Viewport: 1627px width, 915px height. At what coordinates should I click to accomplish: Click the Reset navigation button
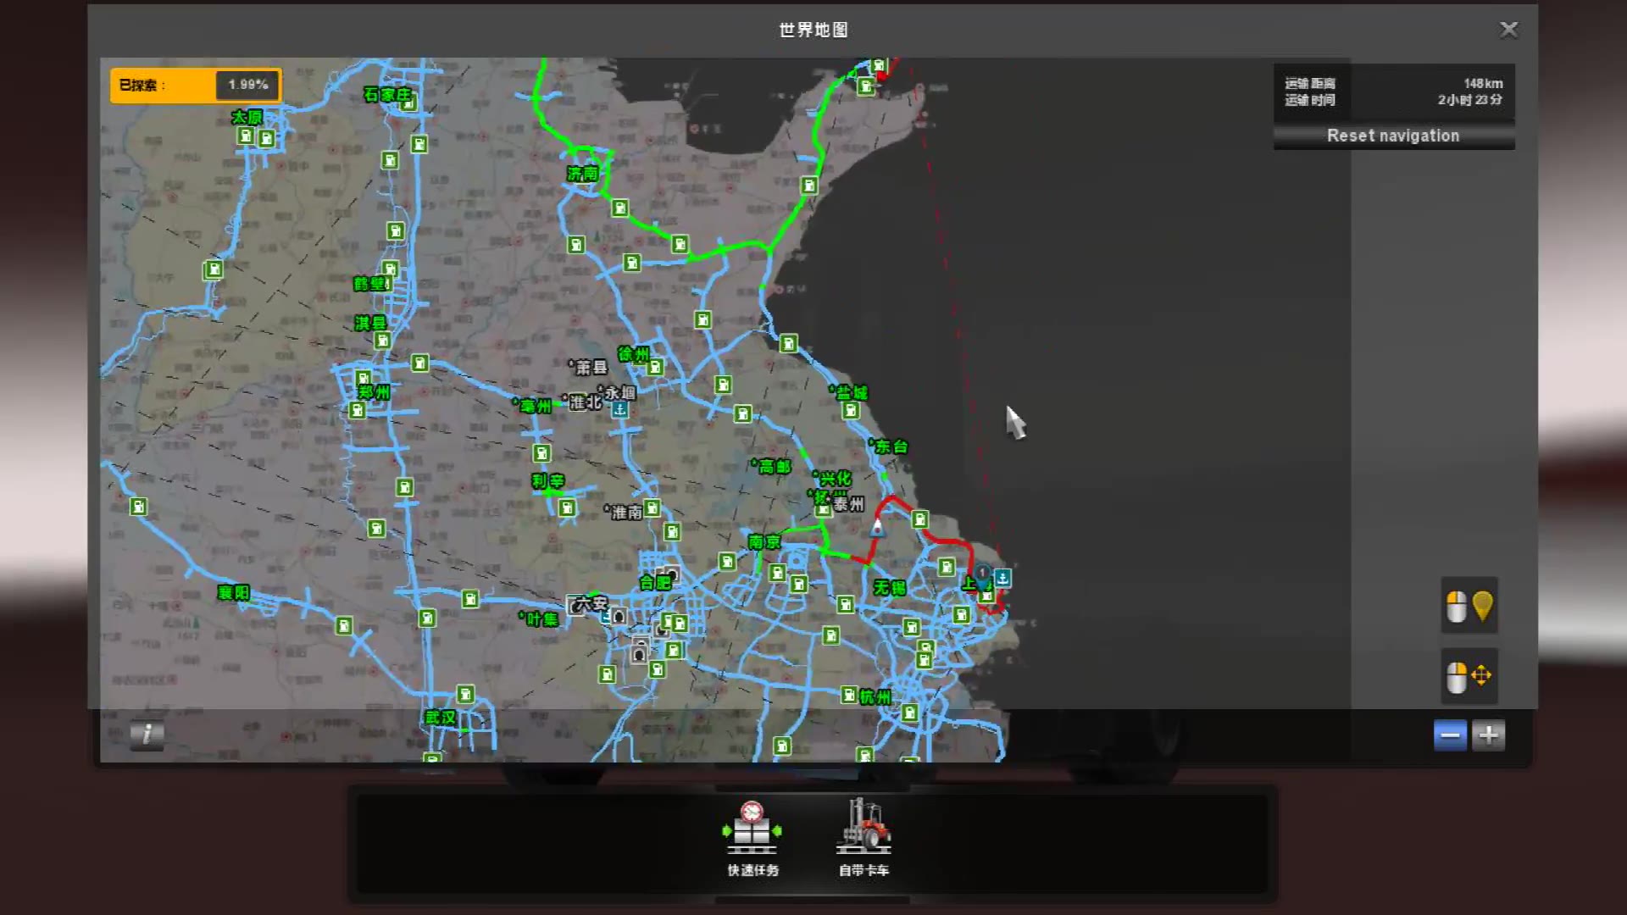click(x=1393, y=136)
